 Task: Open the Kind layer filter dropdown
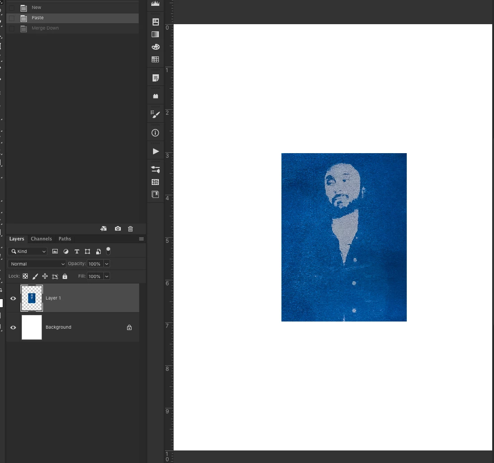(x=28, y=251)
